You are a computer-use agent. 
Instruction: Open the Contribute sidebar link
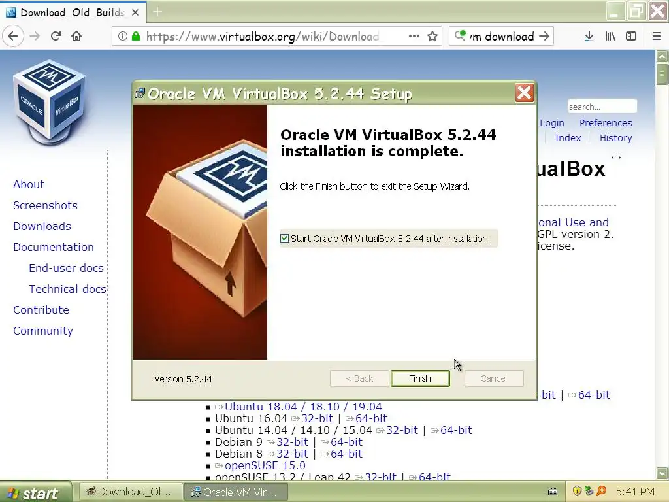pos(41,310)
